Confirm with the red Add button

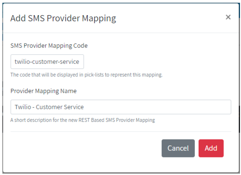click(211, 148)
